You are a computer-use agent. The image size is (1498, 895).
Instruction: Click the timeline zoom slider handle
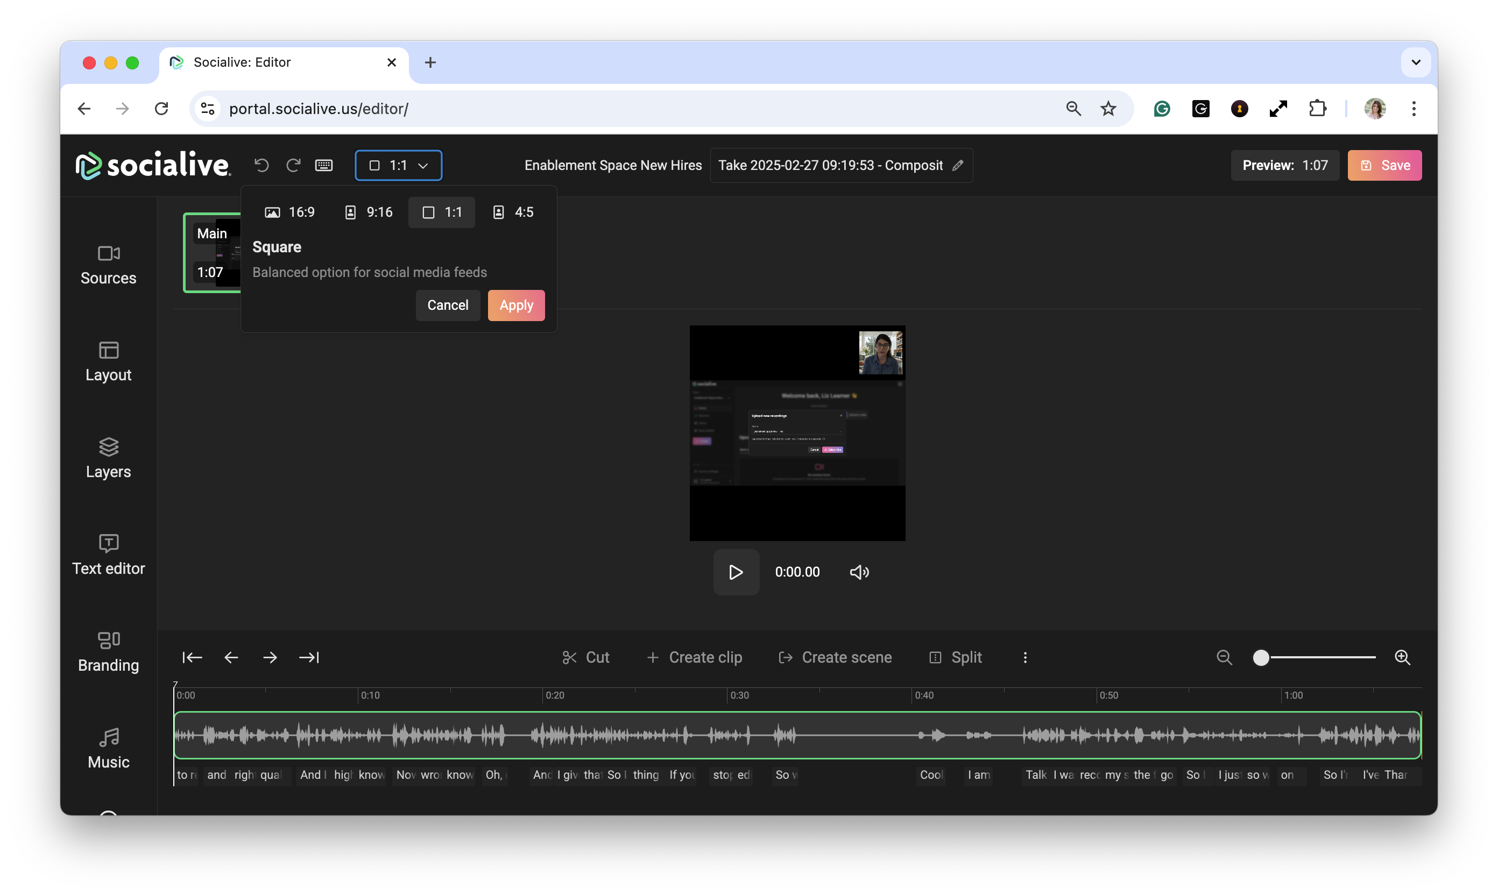point(1261,657)
